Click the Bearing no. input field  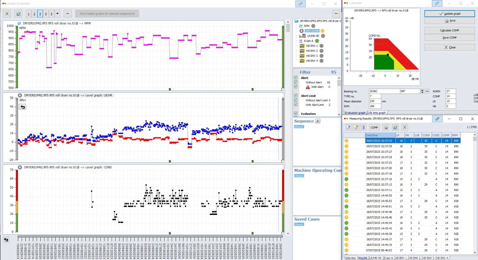tap(384, 91)
